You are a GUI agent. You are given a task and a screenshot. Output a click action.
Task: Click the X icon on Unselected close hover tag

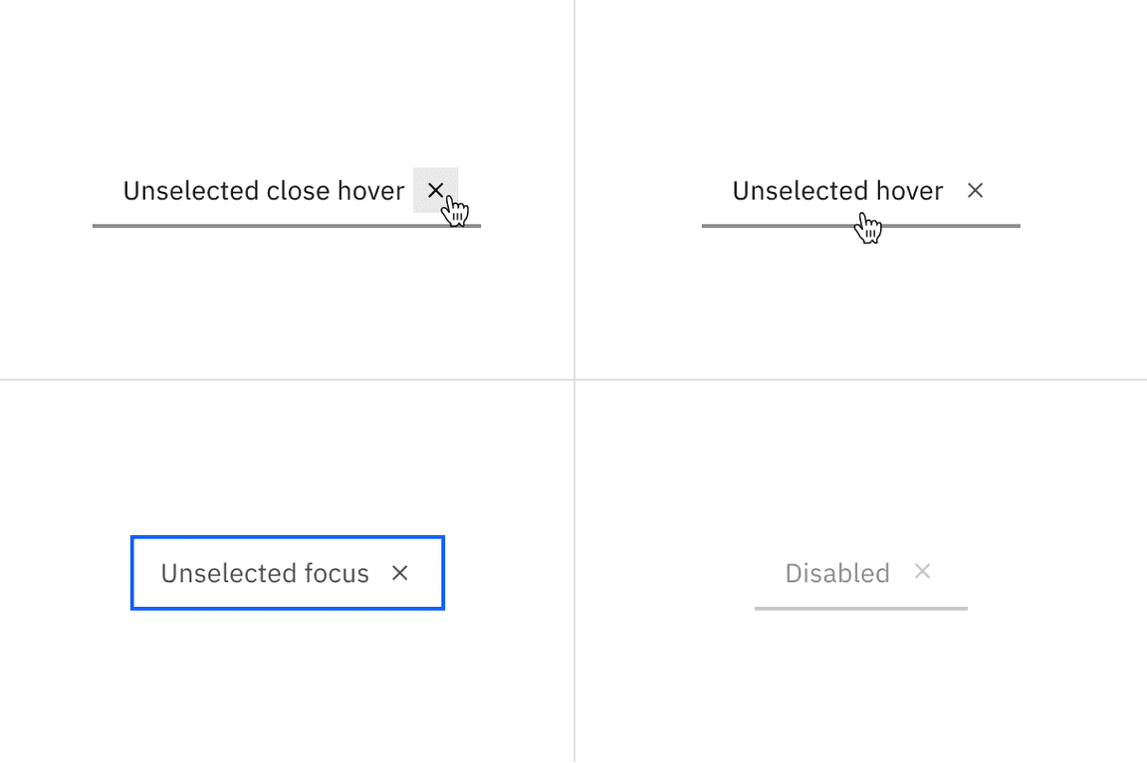(436, 190)
